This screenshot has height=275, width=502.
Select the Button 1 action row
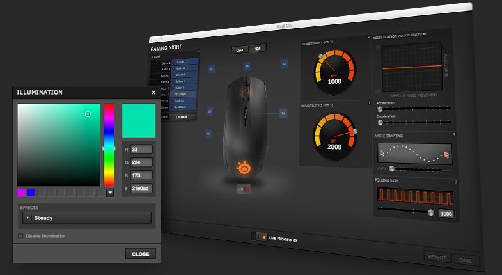point(185,62)
